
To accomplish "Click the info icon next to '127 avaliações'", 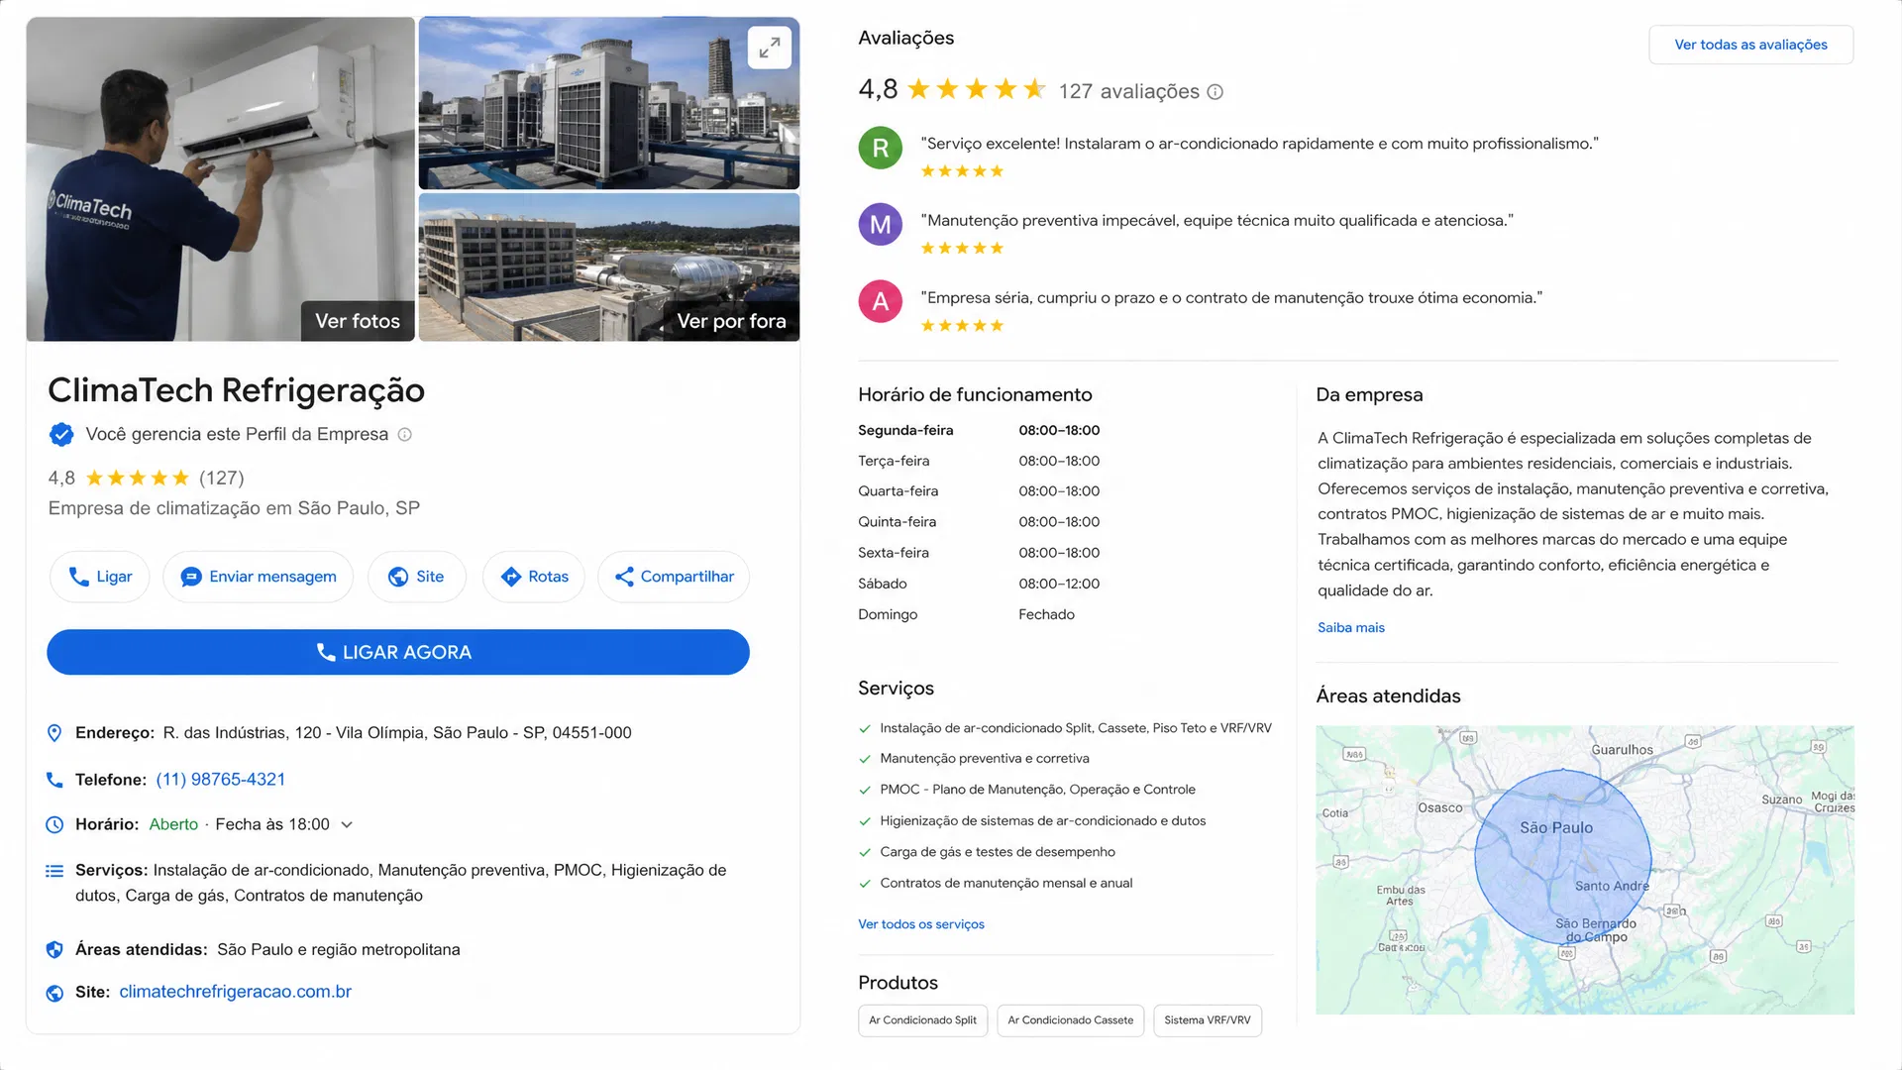I will pos(1215,92).
